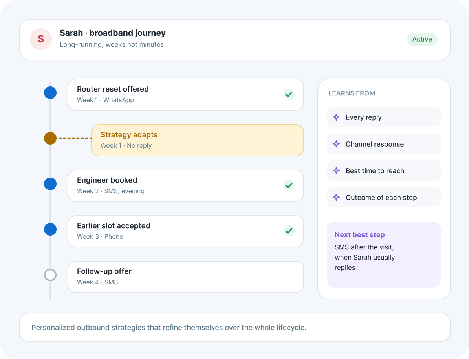
Task: Click the Week 1 · WhatsApp label
Action: click(105, 100)
